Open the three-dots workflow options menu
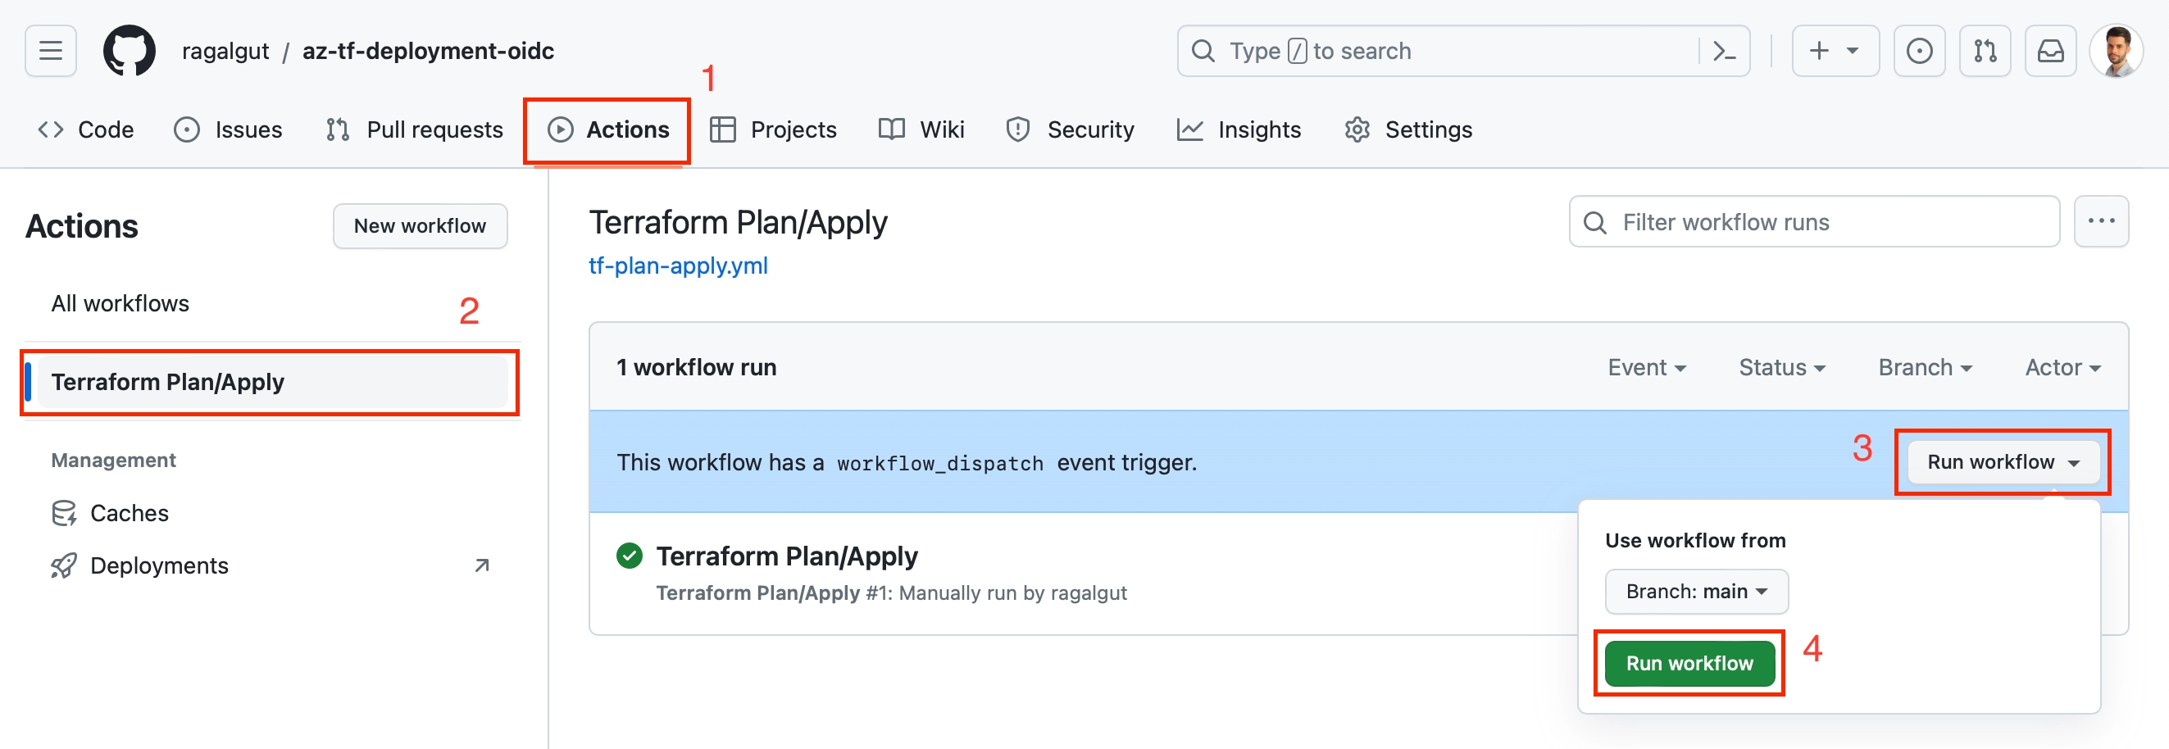 [2101, 222]
